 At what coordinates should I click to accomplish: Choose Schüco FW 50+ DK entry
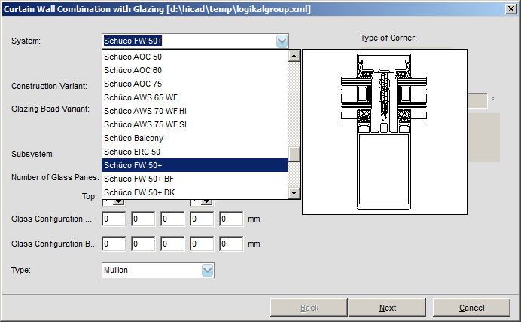[x=195, y=192]
